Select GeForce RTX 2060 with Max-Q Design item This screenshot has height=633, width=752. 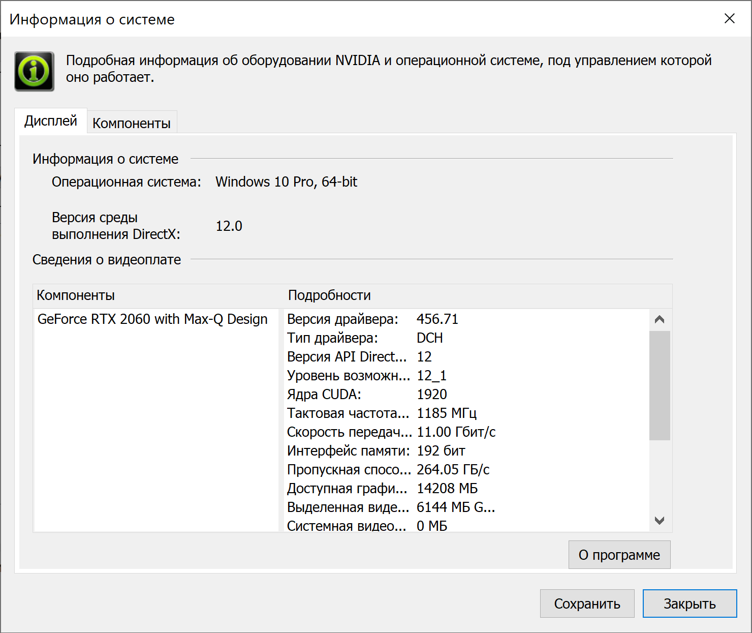(x=152, y=319)
